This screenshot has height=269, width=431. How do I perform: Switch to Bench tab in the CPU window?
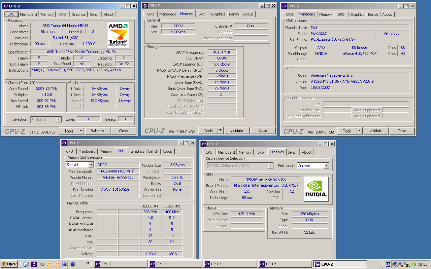click(95, 14)
